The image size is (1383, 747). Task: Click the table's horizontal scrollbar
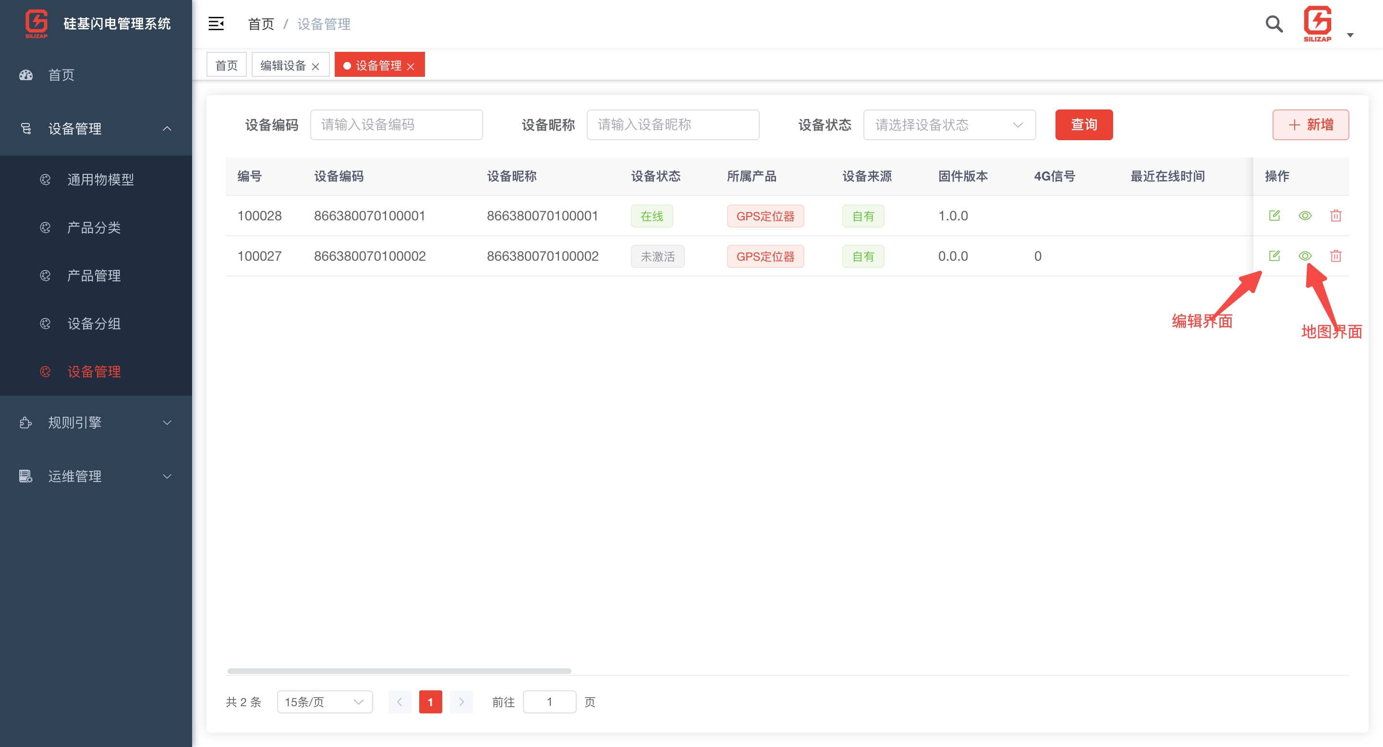(x=399, y=670)
